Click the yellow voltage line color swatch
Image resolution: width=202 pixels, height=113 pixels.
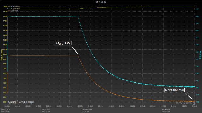tap(9, 6)
